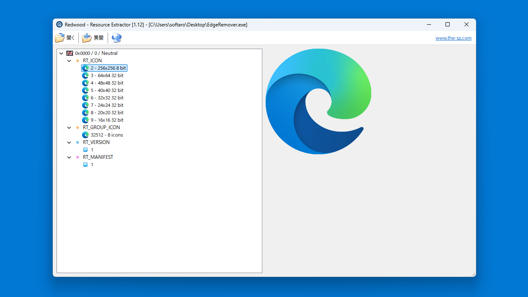Select the 32512 - 8 icons entry
The image size is (528, 297).
point(107,135)
